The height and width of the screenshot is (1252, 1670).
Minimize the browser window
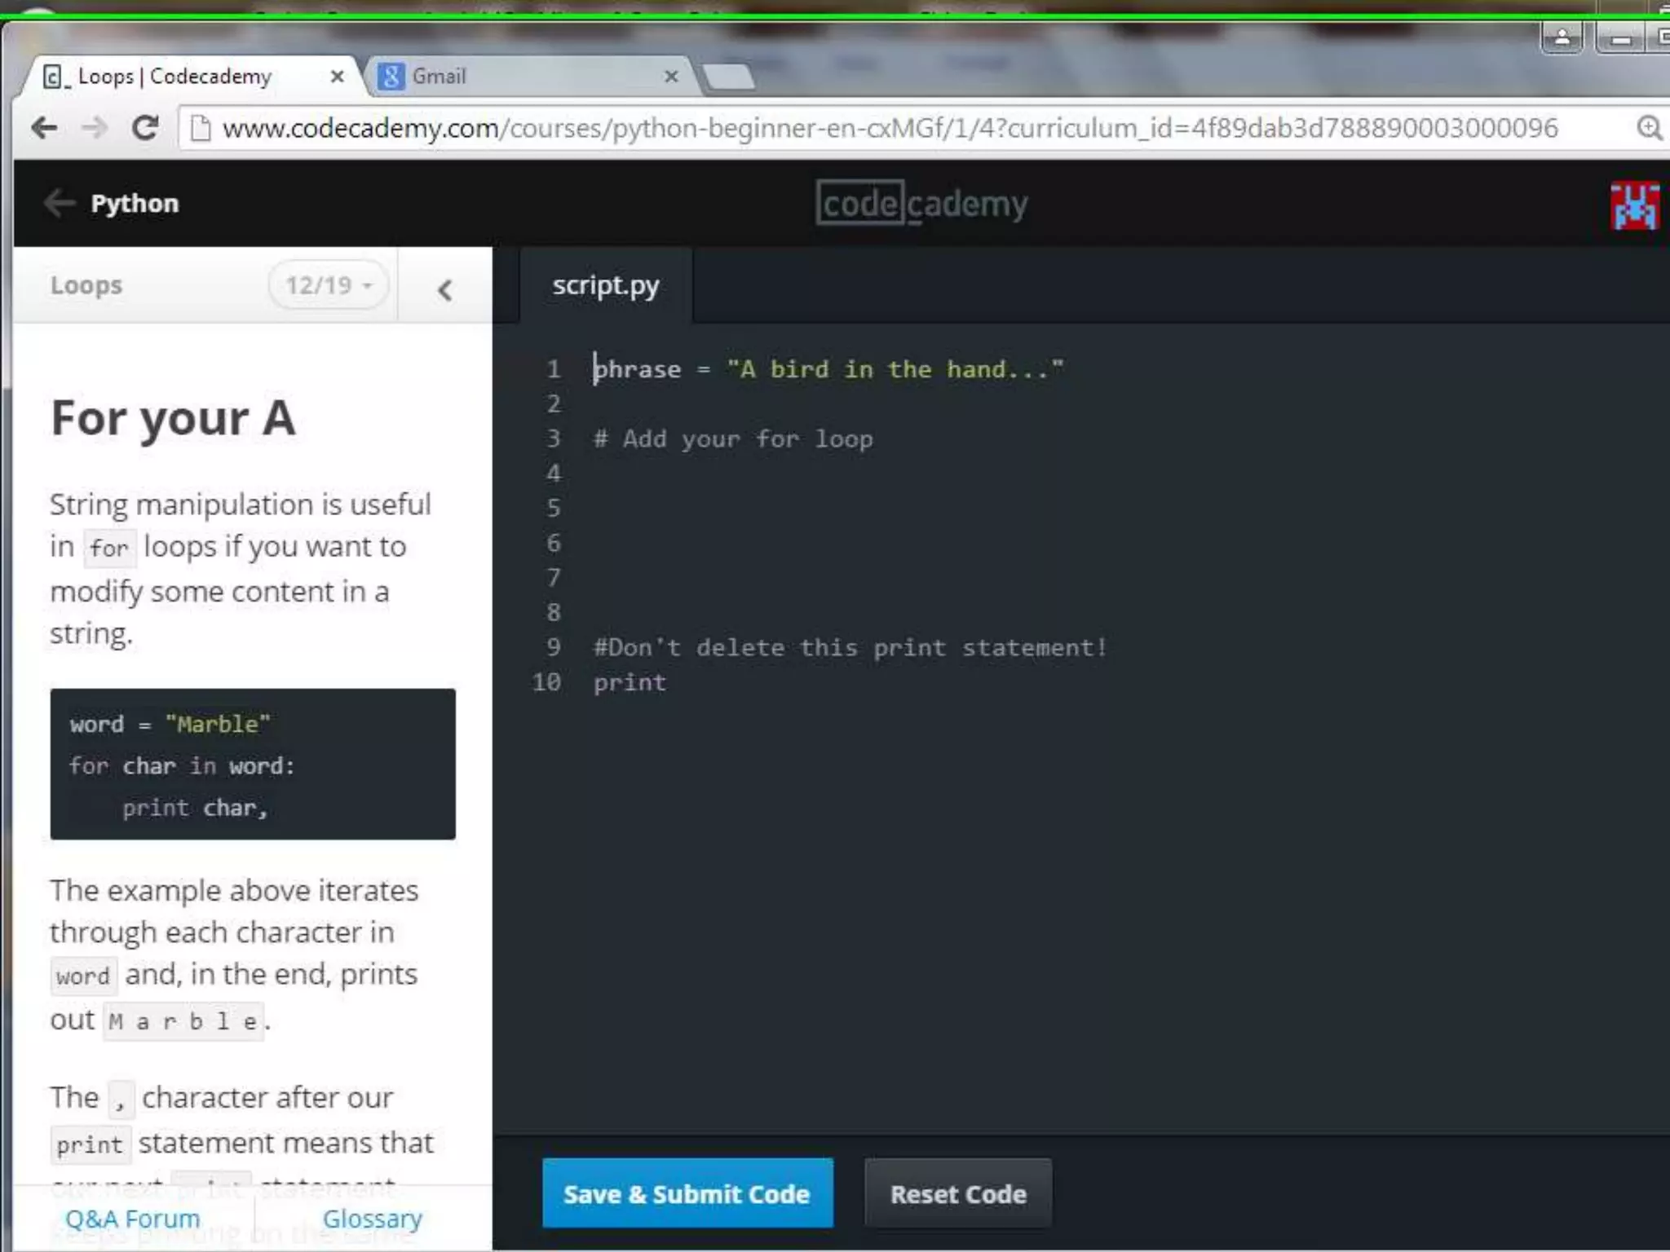[1621, 37]
